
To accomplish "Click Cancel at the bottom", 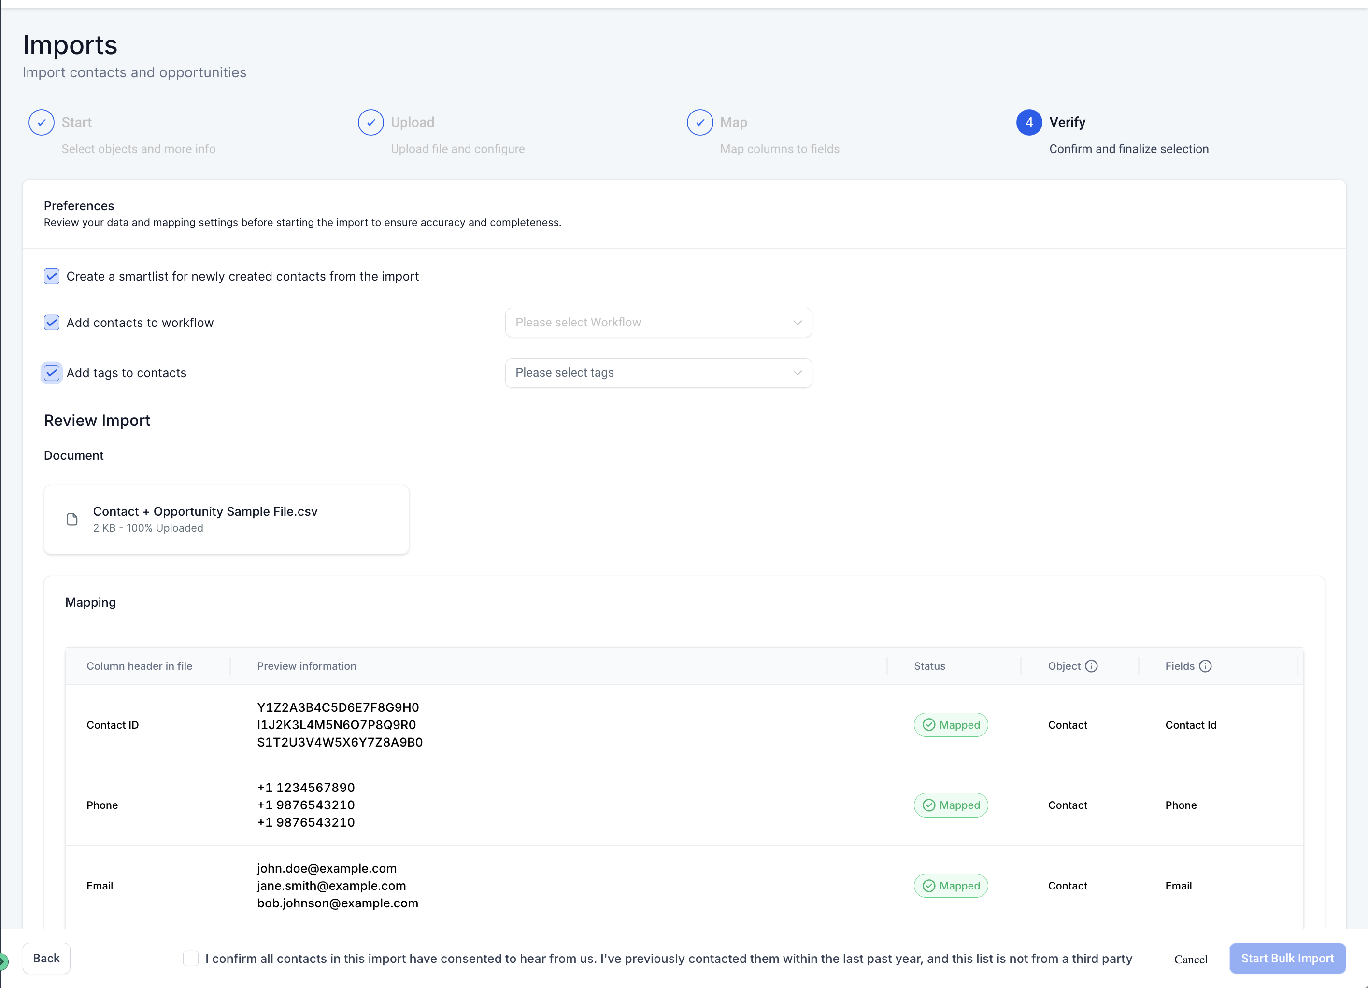I will (x=1191, y=959).
